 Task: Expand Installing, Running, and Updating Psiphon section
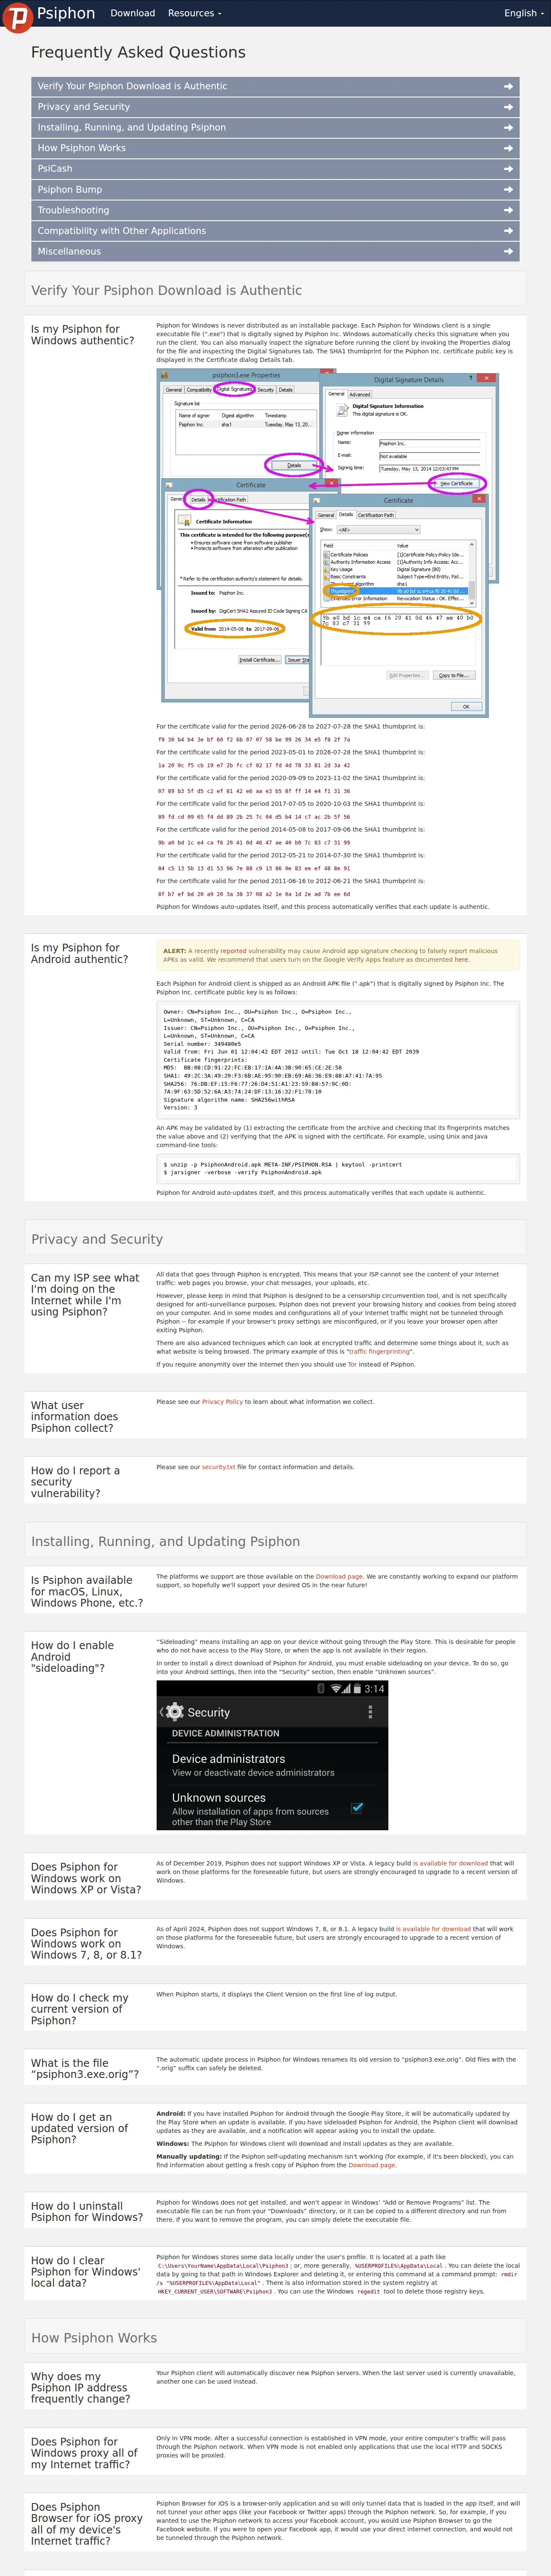click(x=275, y=128)
